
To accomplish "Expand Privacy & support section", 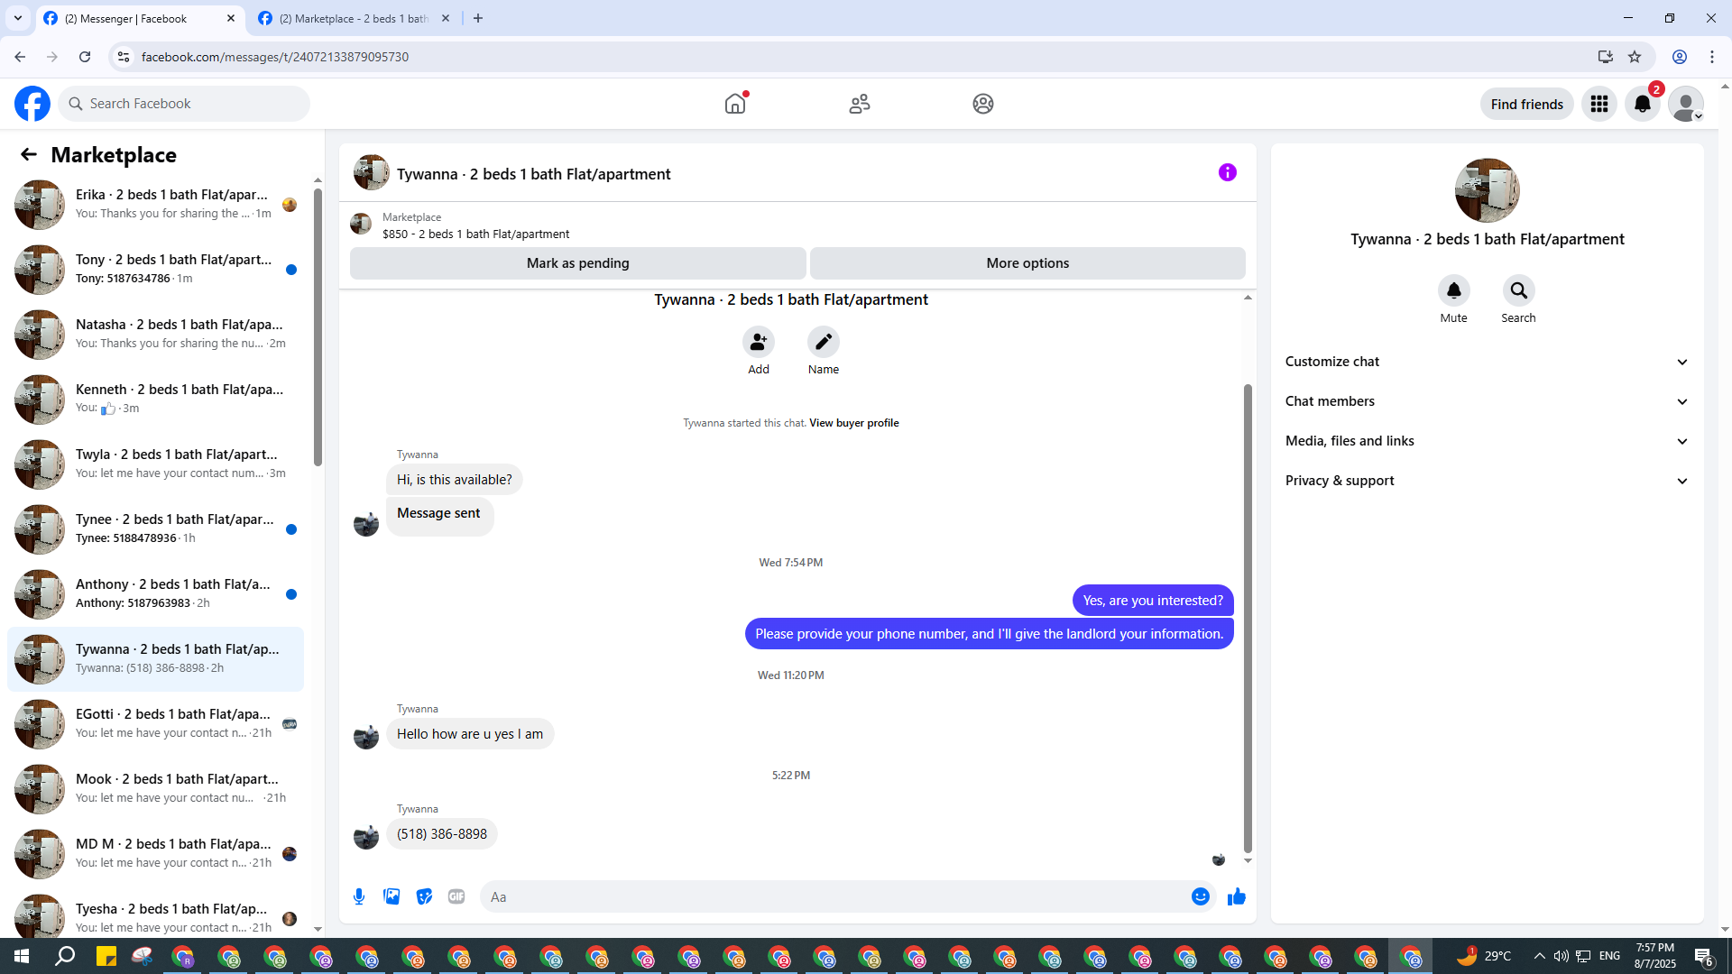I will 1487,481.
